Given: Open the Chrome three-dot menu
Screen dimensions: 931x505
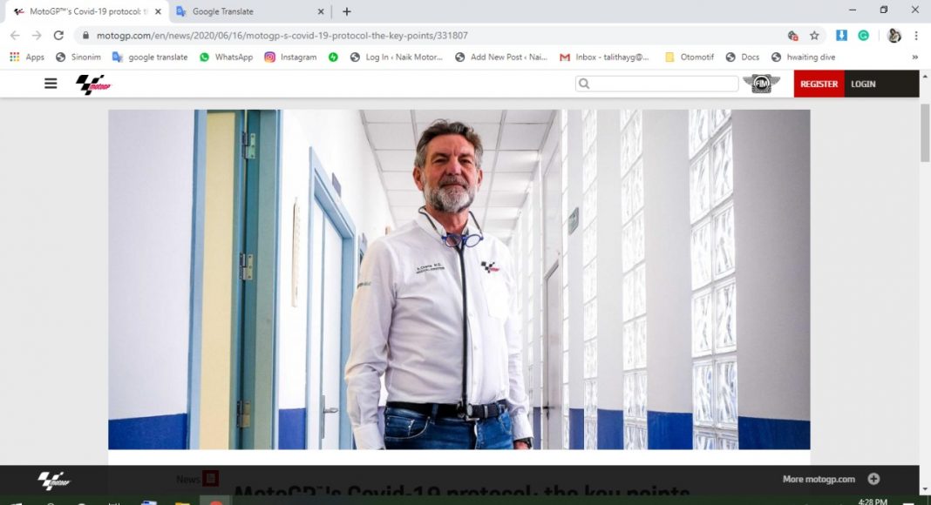Looking at the screenshot, I should coord(916,36).
